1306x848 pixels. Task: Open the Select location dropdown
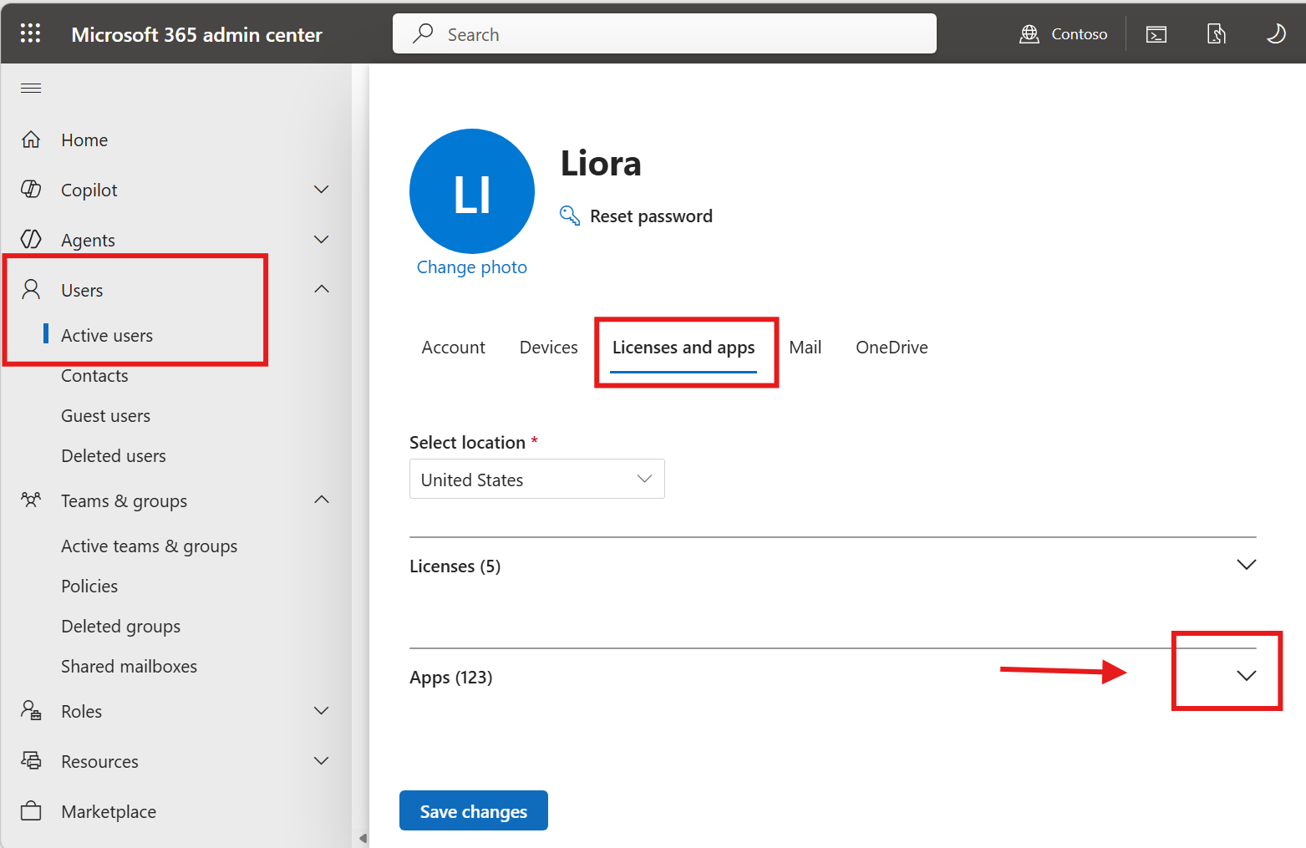(x=537, y=479)
